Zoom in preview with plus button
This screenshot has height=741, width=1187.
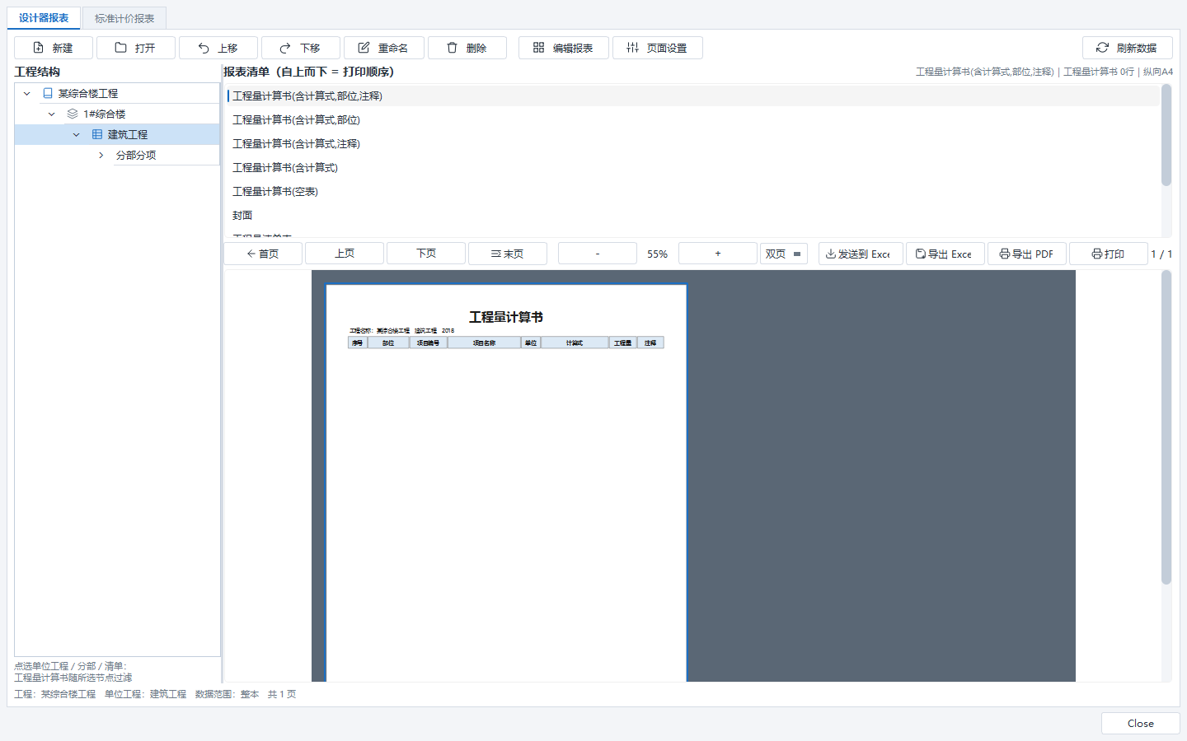pyautogui.click(x=718, y=254)
